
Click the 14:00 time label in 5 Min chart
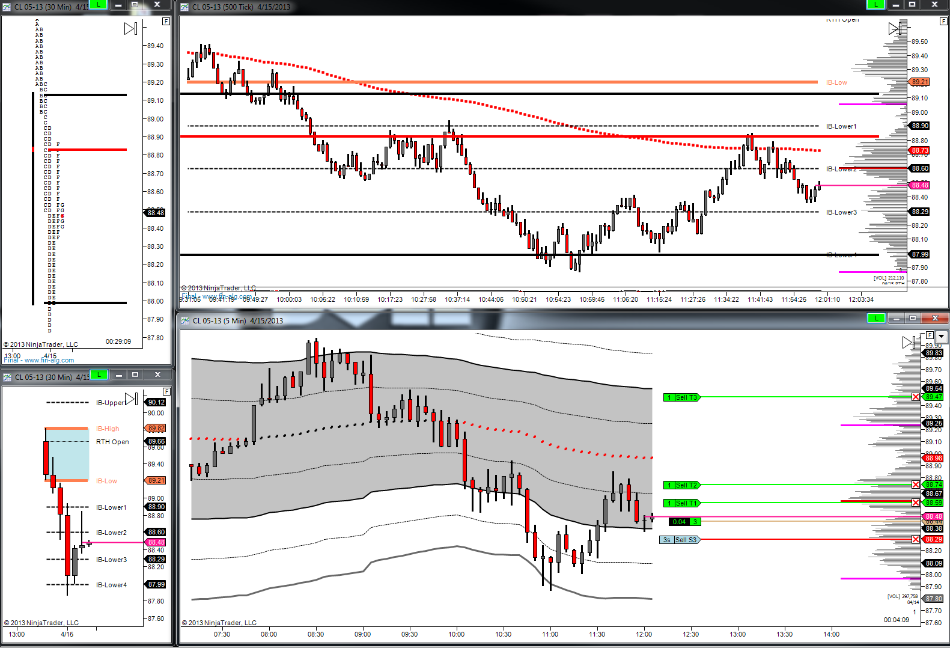tap(831, 634)
